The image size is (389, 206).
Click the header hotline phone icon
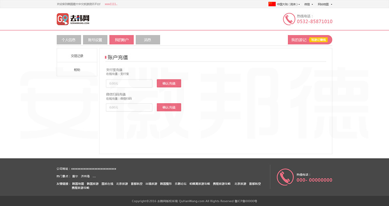click(289, 19)
